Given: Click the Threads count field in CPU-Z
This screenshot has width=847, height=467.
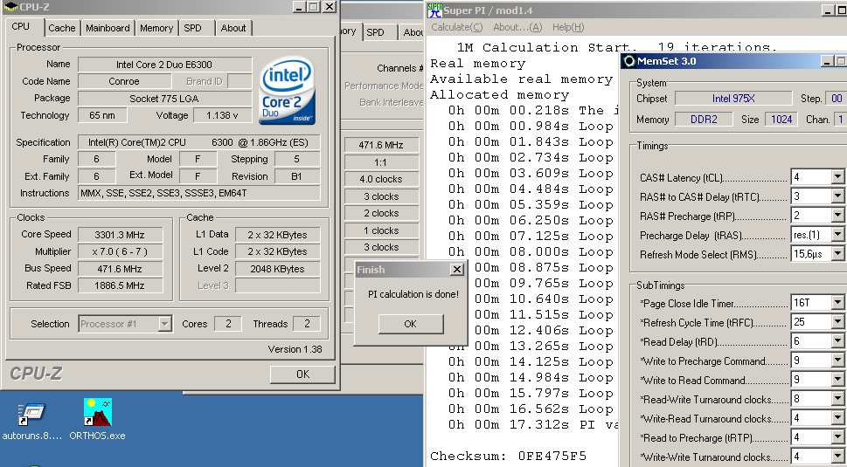Looking at the screenshot, I should point(307,324).
